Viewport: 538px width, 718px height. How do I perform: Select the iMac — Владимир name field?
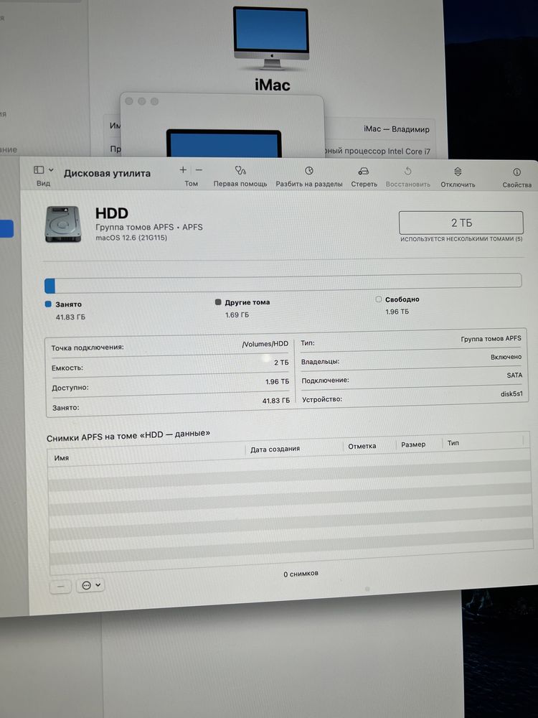(x=396, y=129)
